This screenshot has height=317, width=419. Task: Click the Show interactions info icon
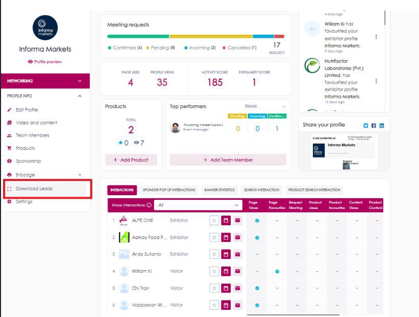click(149, 205)
